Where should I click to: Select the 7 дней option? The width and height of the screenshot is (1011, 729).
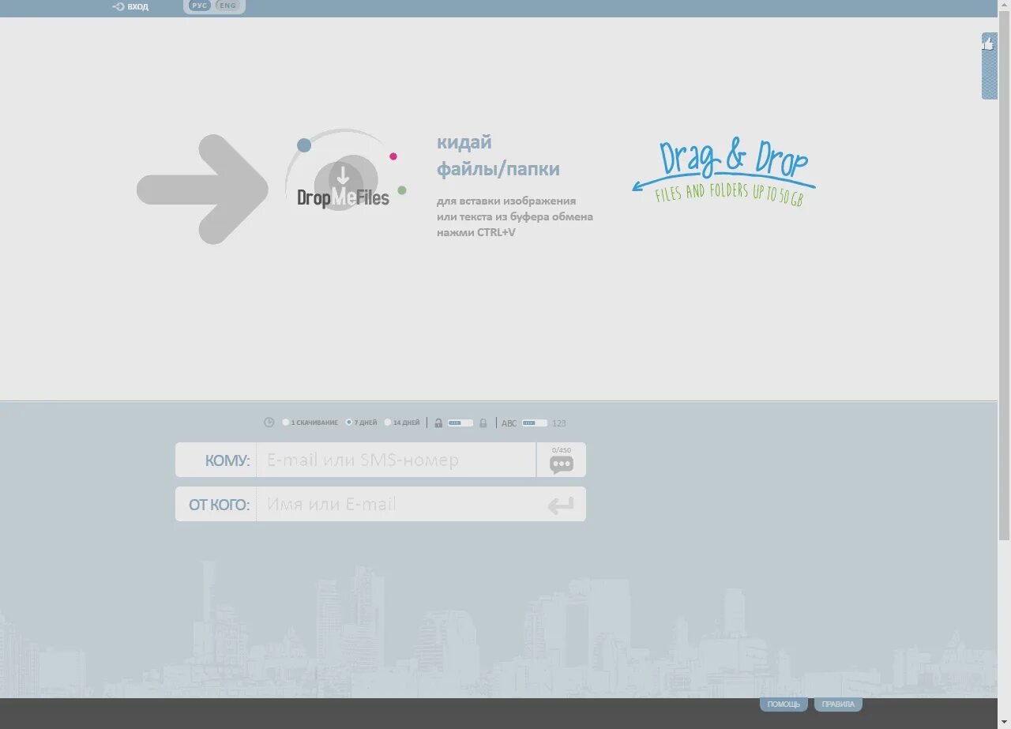tap(362, 423)
